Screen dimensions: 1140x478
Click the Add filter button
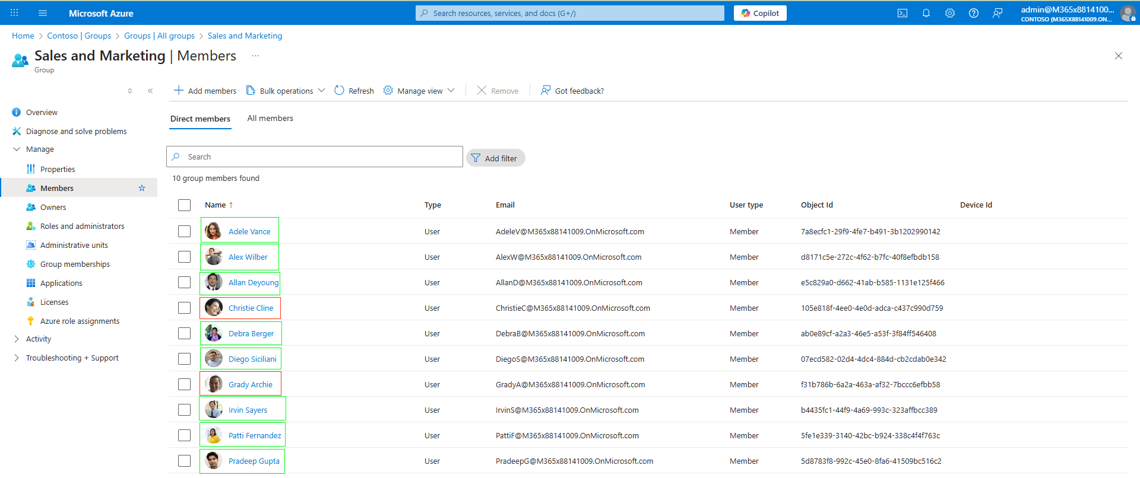pos(495,158)
